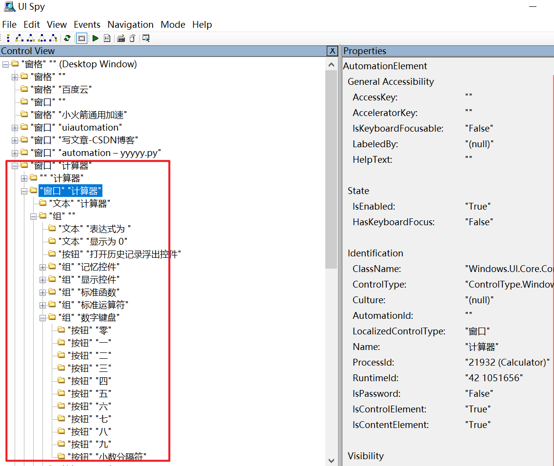Open the focus tracking window icon
This screenshot has width=554, height=466.
(x=145, y=38)
